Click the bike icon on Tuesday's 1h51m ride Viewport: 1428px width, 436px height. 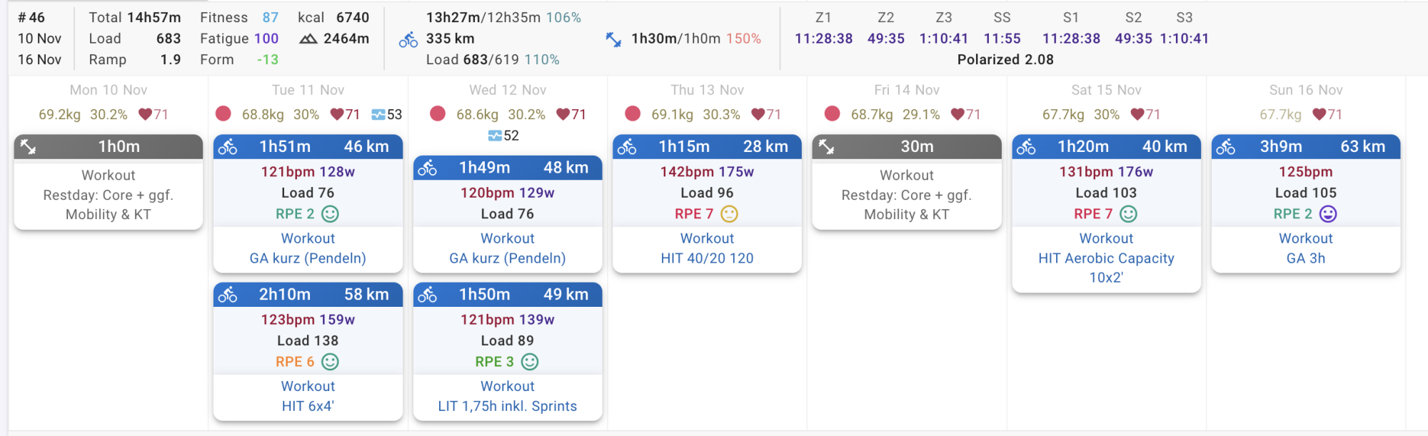228,147
